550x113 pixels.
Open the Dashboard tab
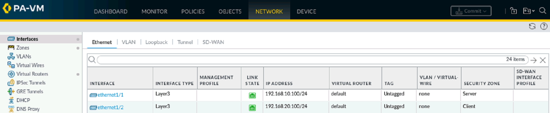coord(111,11)
